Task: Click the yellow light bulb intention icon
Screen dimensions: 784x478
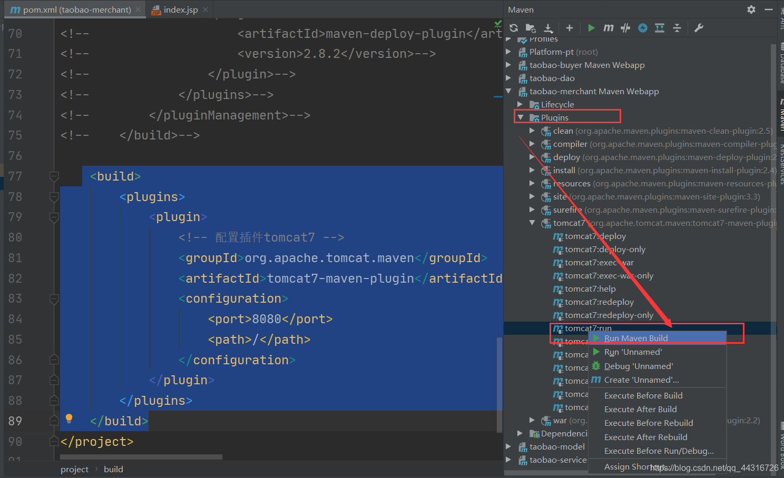Action: coord(69,419)
